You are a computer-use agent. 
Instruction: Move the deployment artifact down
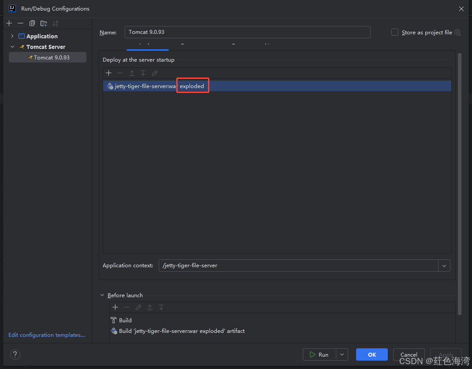coord(143,73)
